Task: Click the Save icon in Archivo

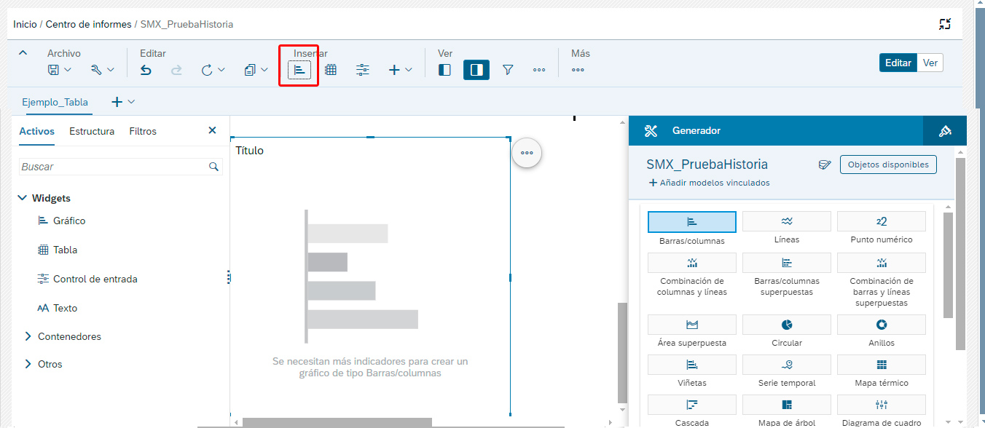Action: coord(53,70)
